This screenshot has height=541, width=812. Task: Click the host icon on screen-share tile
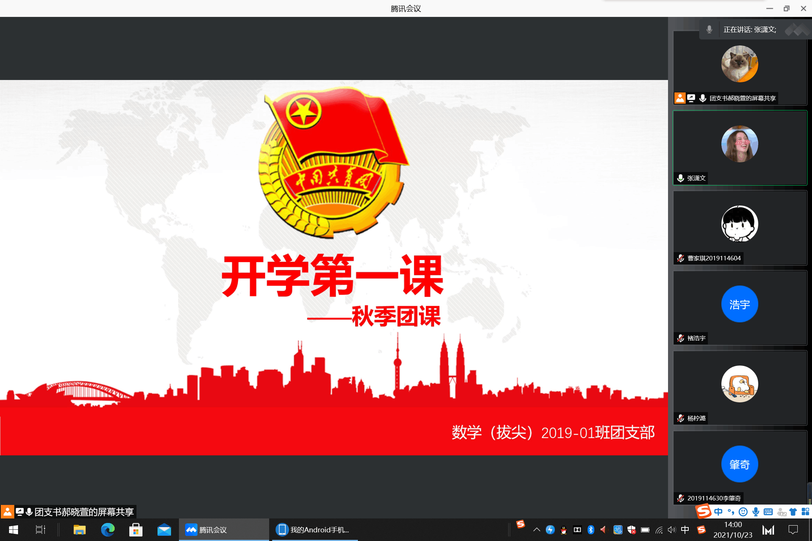click(680, 98)
